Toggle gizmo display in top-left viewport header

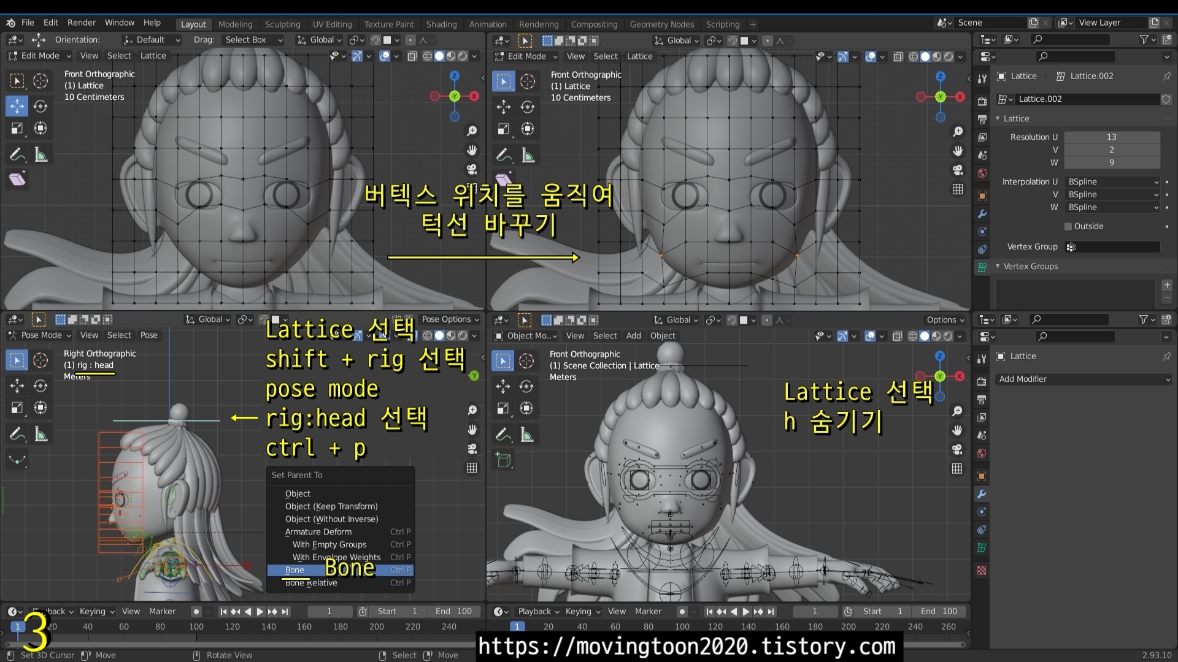click(357, 56)
